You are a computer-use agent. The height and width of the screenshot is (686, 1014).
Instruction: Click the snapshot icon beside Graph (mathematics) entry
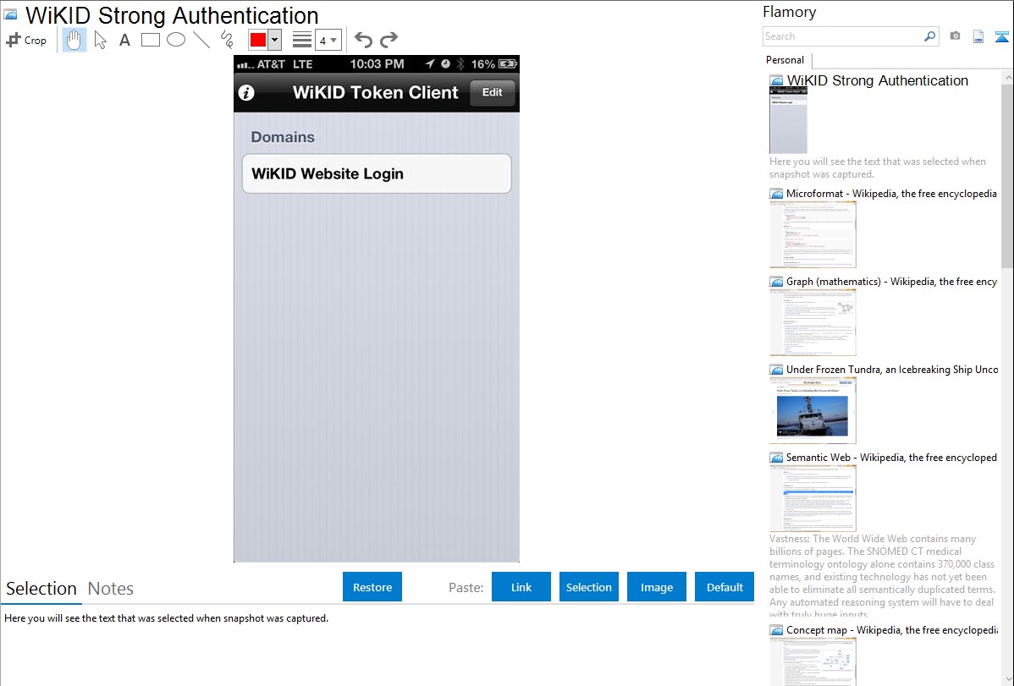(x=777, y=282)
